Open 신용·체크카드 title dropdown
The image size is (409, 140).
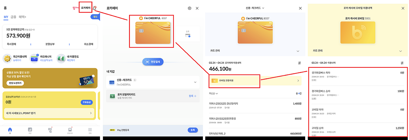tap(255, 8)
